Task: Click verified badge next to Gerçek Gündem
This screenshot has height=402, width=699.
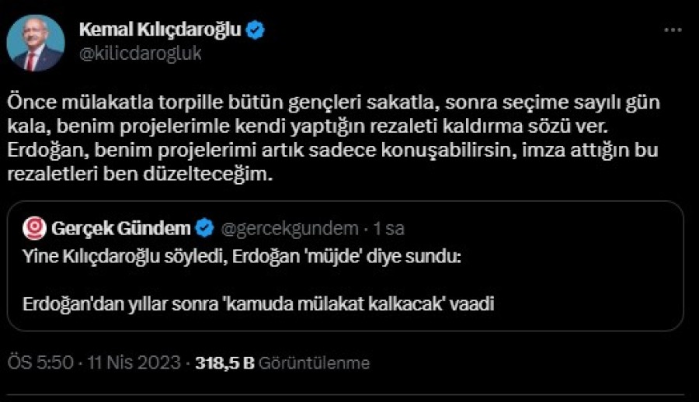Action: pyautogui.click(x=204, y=228)
